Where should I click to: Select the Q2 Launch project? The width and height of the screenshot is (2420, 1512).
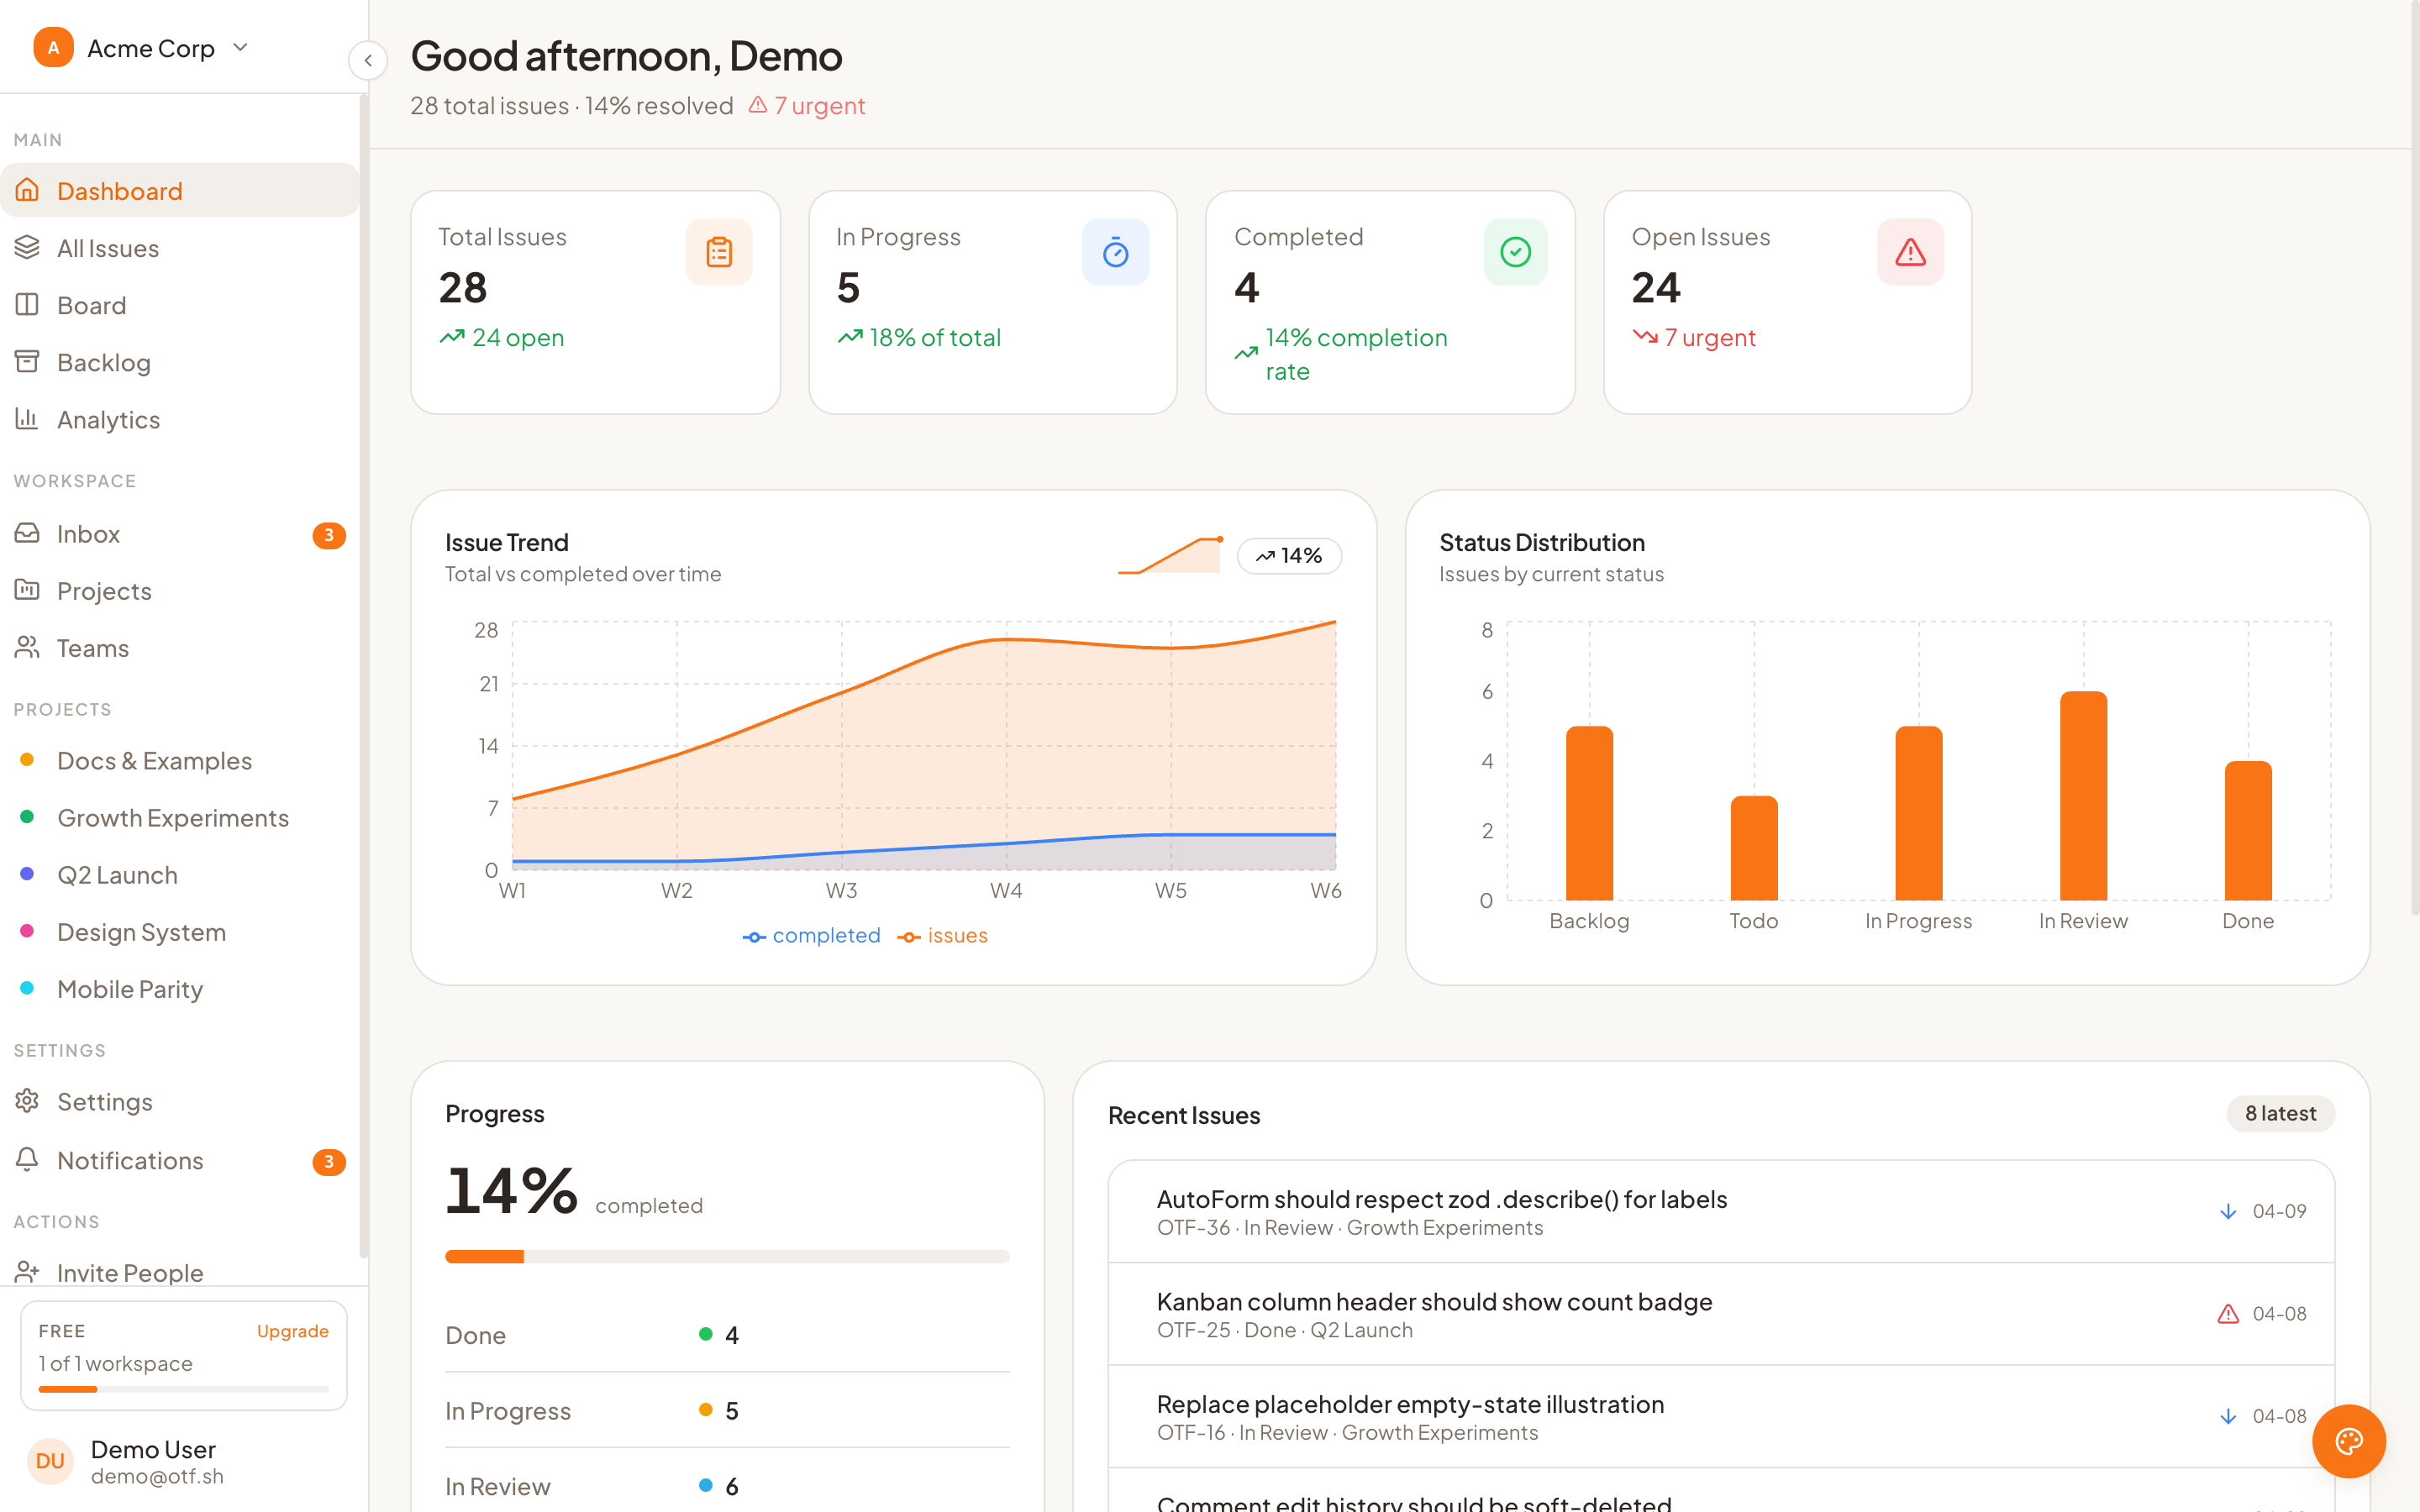pyautogui.click(x=180, y=874)
